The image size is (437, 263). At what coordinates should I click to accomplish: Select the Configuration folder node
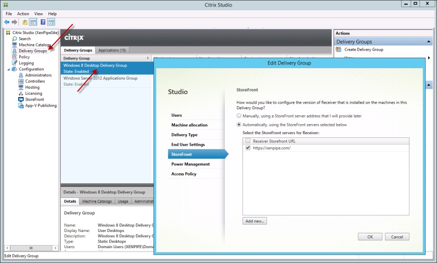coord(31,69)
